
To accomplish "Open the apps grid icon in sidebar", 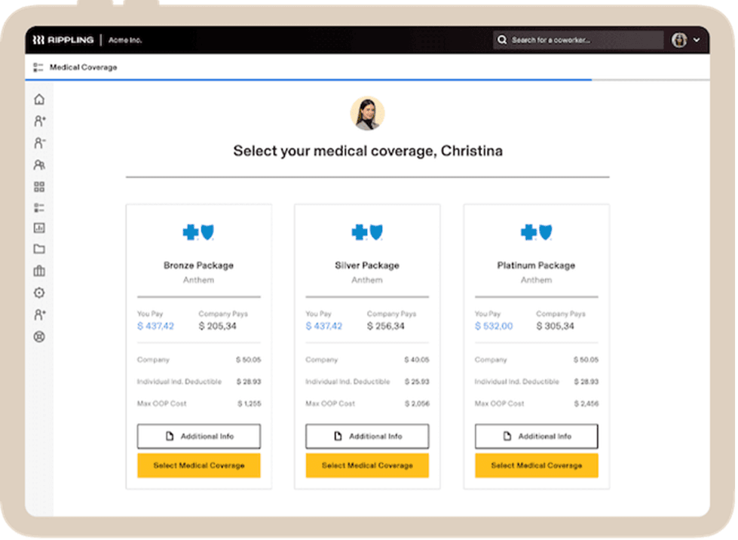I will point(39,186).
